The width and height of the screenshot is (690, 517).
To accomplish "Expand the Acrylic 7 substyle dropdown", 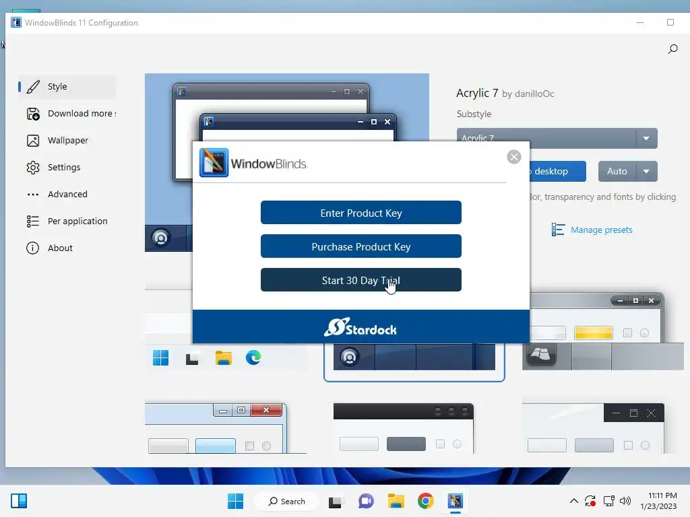I will [x=646, y=139].
